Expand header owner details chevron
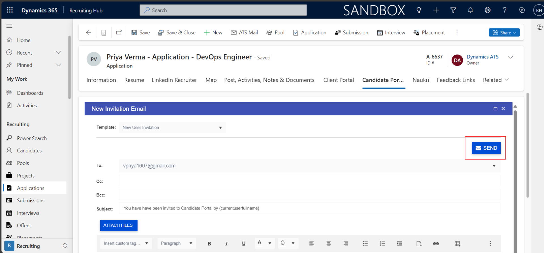This screenshot has width=544, height=253. pos(511,57)
